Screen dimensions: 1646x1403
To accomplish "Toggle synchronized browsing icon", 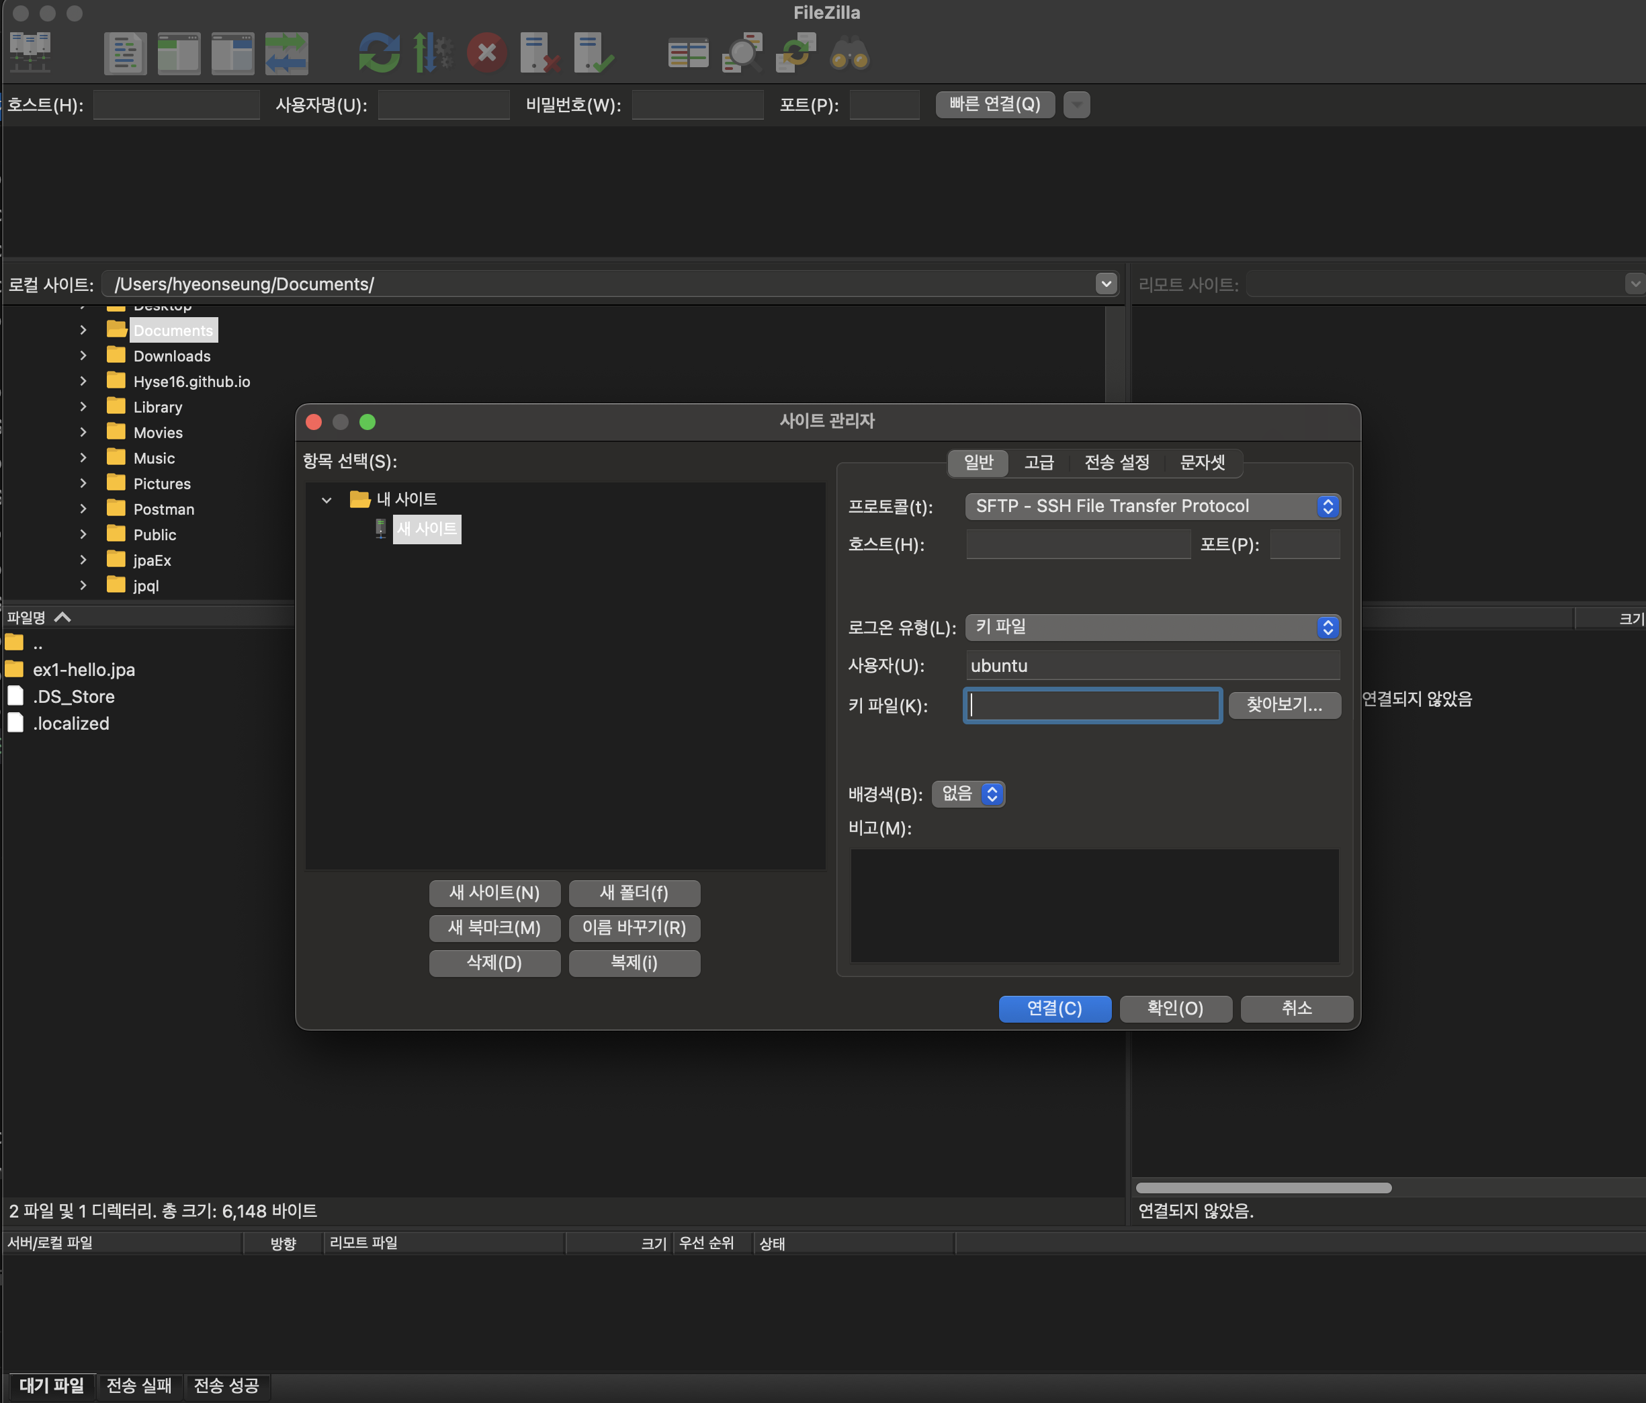I will pyautogui.click(x=796, y=53).
